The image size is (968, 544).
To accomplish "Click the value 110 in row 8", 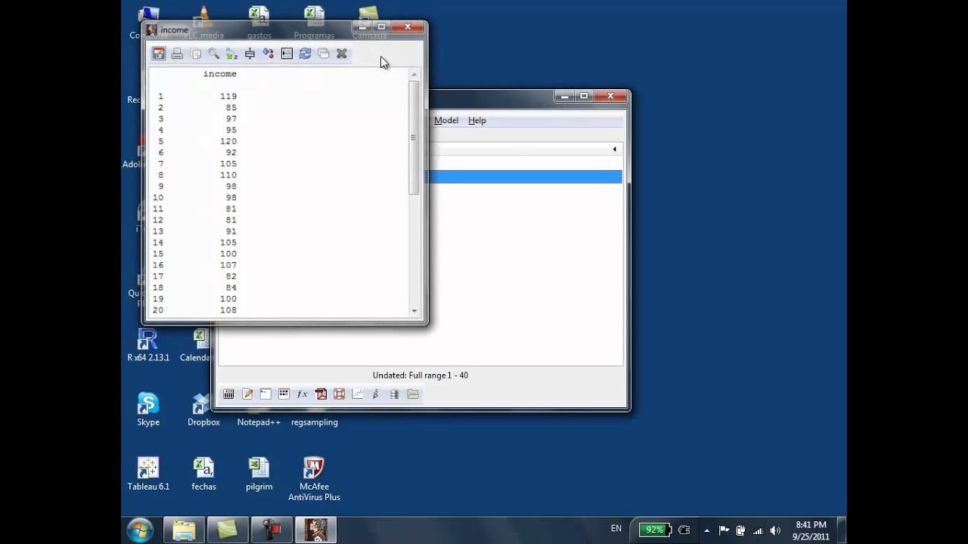I will [228, 175].
